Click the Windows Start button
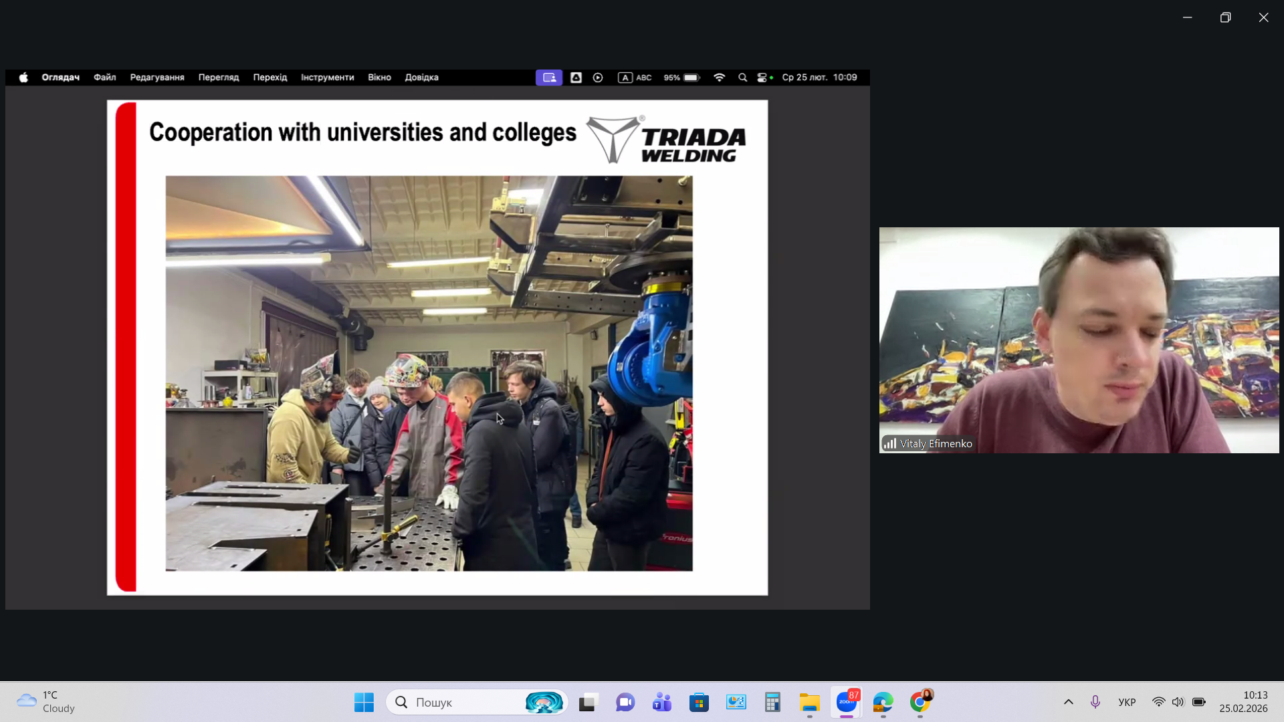 pos(364,702)
